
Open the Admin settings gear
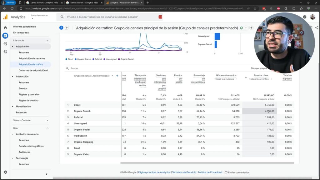pos(5,172)
